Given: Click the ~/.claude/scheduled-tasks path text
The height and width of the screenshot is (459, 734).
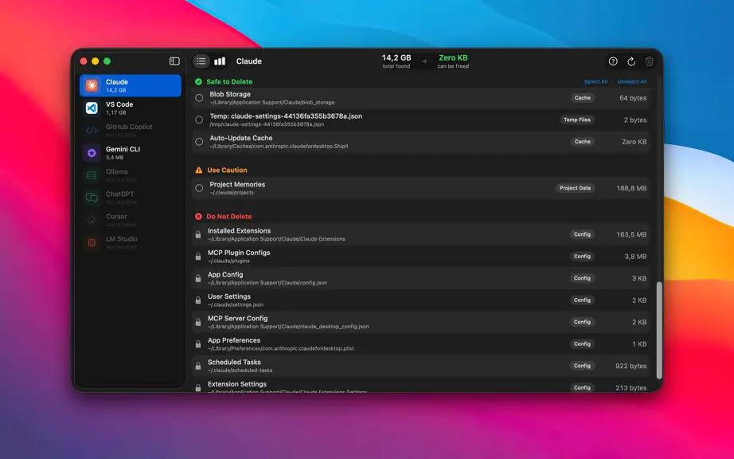Looking at the screenshot, I should tap(240, 370).
